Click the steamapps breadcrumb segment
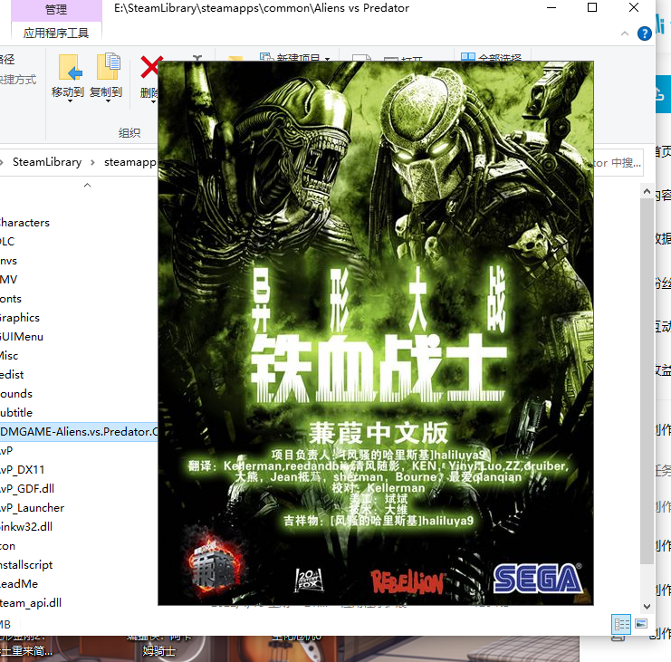This screenshot has width=671, height=662. (x=130, y=162)
